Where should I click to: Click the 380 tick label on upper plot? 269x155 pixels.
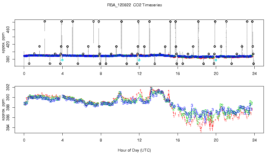(x=8, y=59)
